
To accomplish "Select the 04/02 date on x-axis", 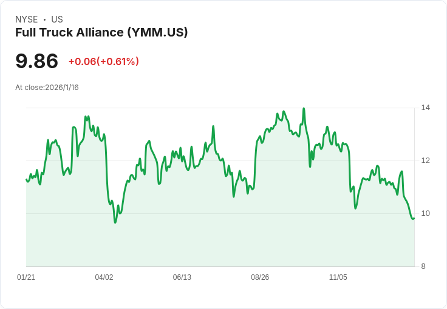I will point(104,277).
